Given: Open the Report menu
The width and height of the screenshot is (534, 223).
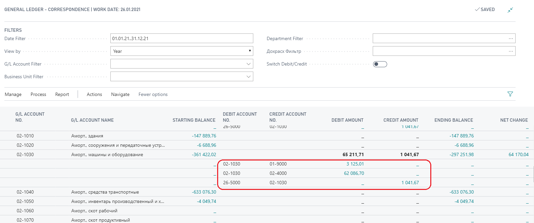Looking at the screenshot, I should click(x=62, y=95).
